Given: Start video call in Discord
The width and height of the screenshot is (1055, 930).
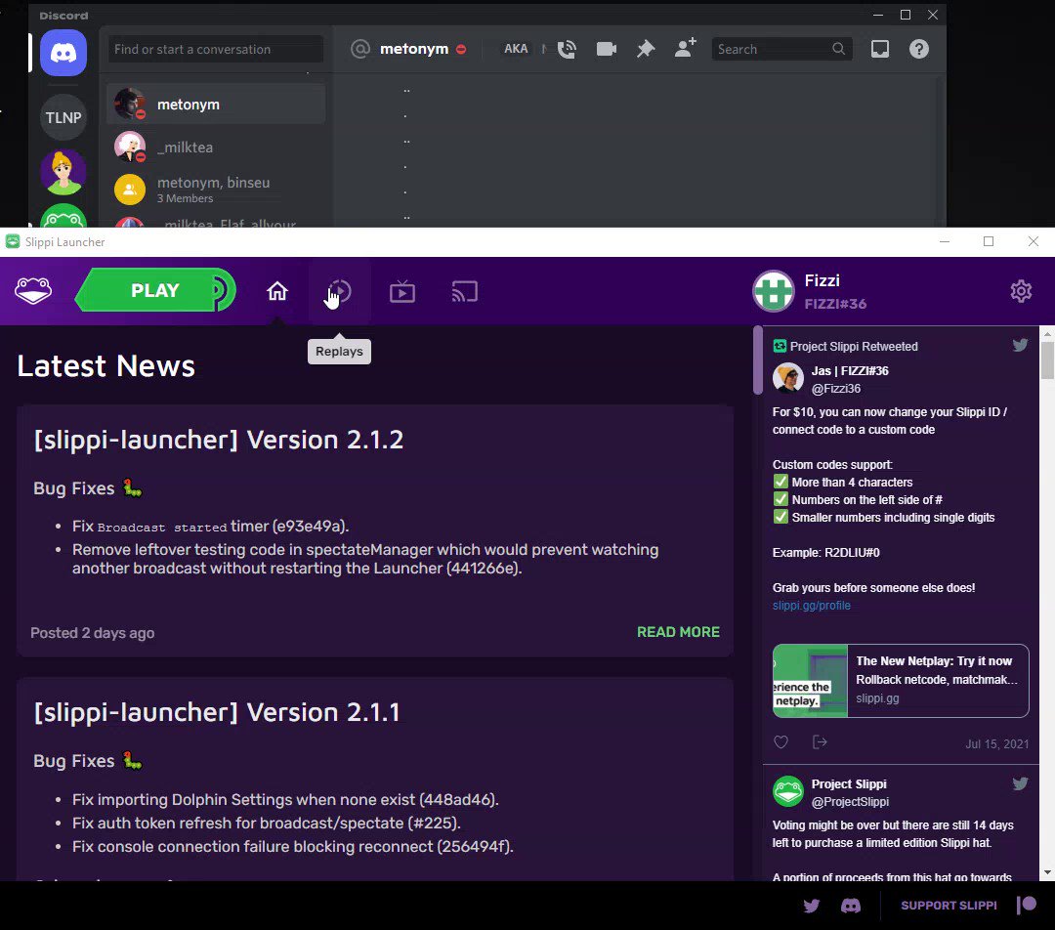Looking at the screenshot, I should 607,49.
